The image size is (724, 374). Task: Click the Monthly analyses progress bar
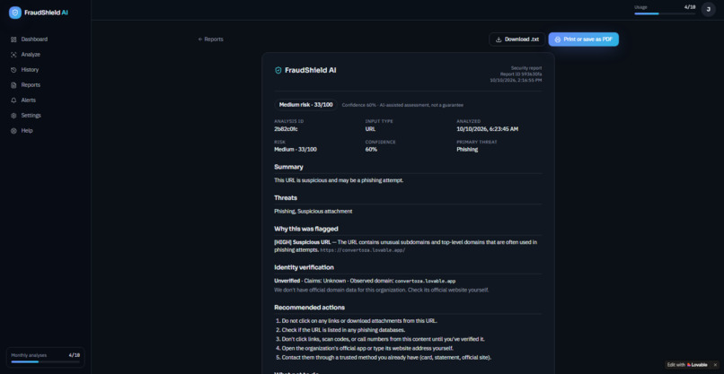tap(45, 362)
